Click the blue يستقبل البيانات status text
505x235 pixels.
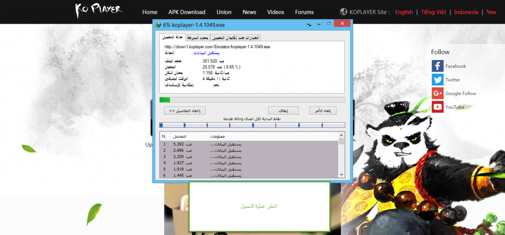pos(205,53)
